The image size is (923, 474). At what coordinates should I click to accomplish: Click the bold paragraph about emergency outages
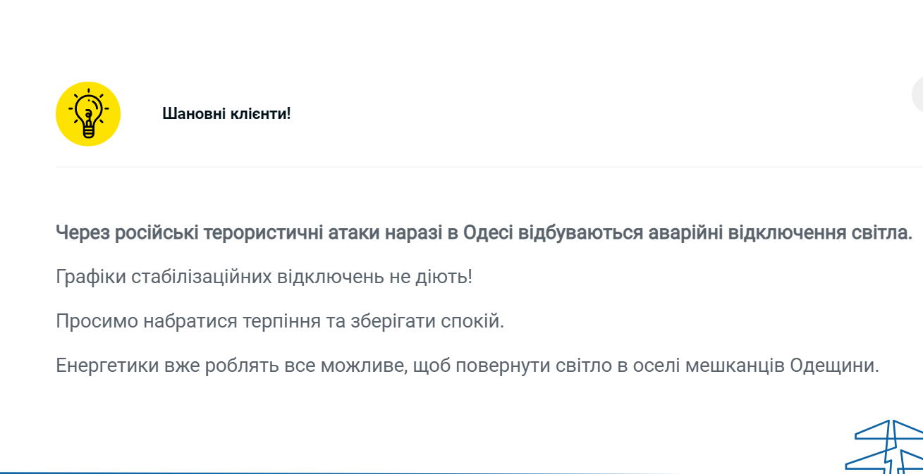[484, 232]
